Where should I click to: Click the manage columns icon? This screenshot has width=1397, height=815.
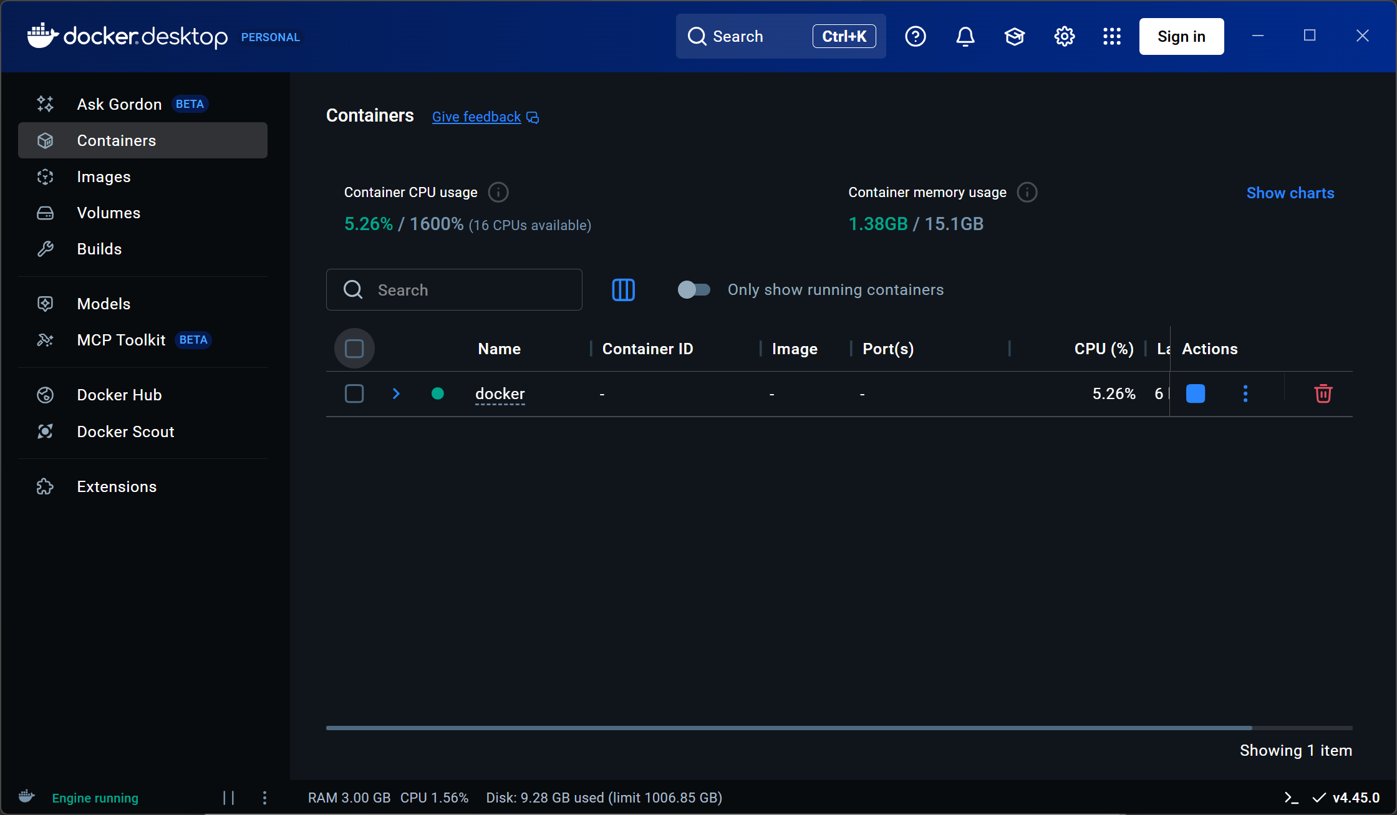pos(623,290)
